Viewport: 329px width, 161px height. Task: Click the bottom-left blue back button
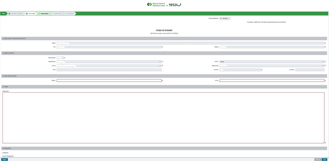(x=4, y=159)
